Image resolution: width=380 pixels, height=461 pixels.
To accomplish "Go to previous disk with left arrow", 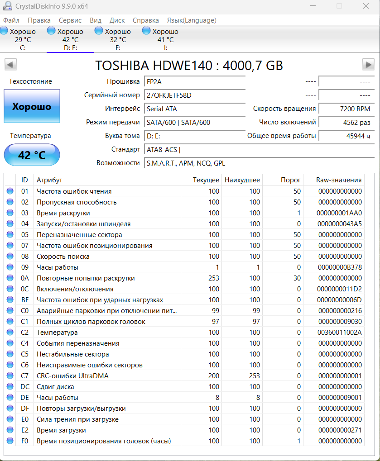I will 10,65.
